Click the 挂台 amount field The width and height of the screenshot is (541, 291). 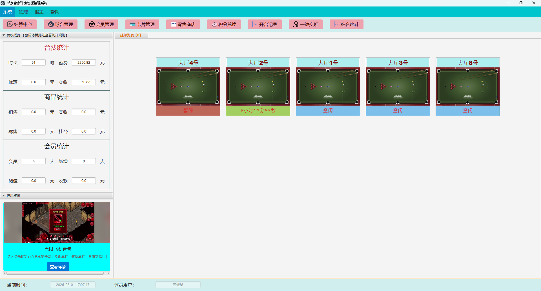click(84, 131)
